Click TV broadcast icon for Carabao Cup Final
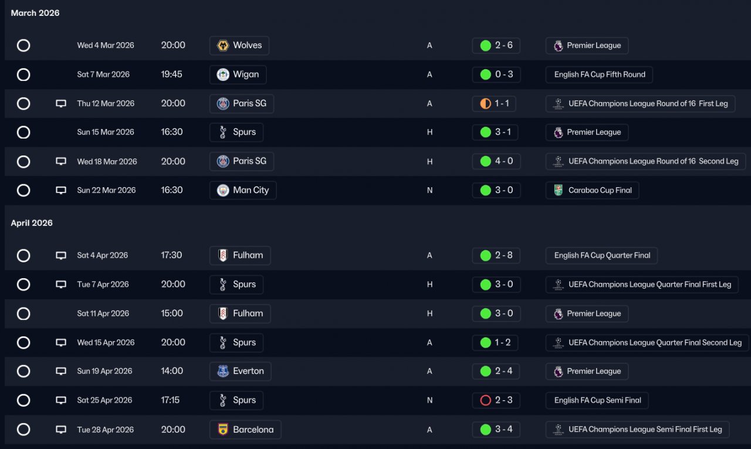This screenshot has width=751, height=449. (x=61, y=190)
